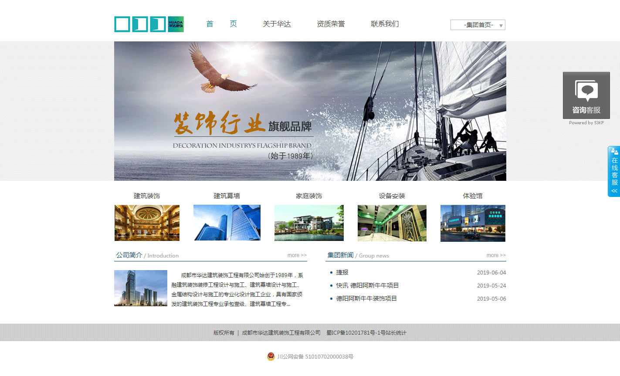
Task: Click the HUADA 华达建饰 company logo
Action: point(148,24)
